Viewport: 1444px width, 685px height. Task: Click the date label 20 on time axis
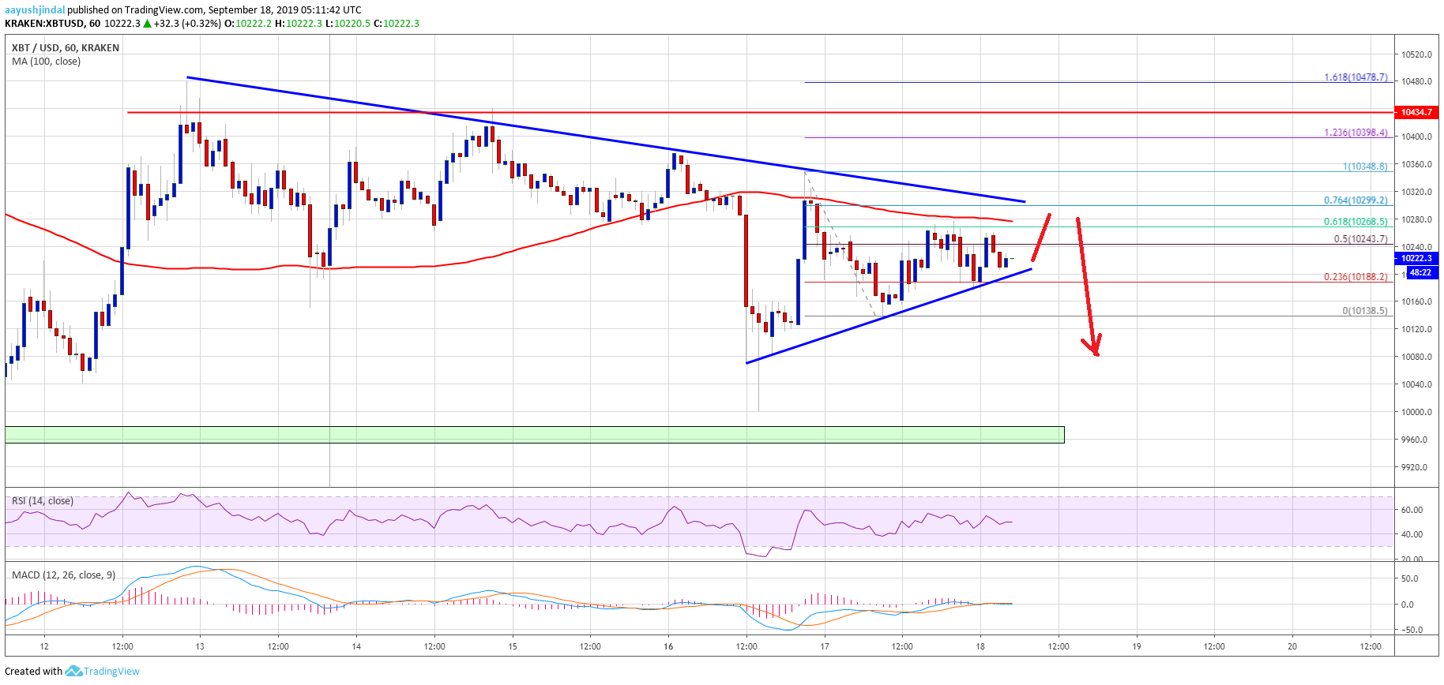click(x=1292, y=646)
